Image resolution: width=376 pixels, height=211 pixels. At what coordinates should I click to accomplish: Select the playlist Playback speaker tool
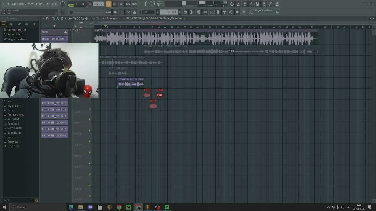click(87, 18)
